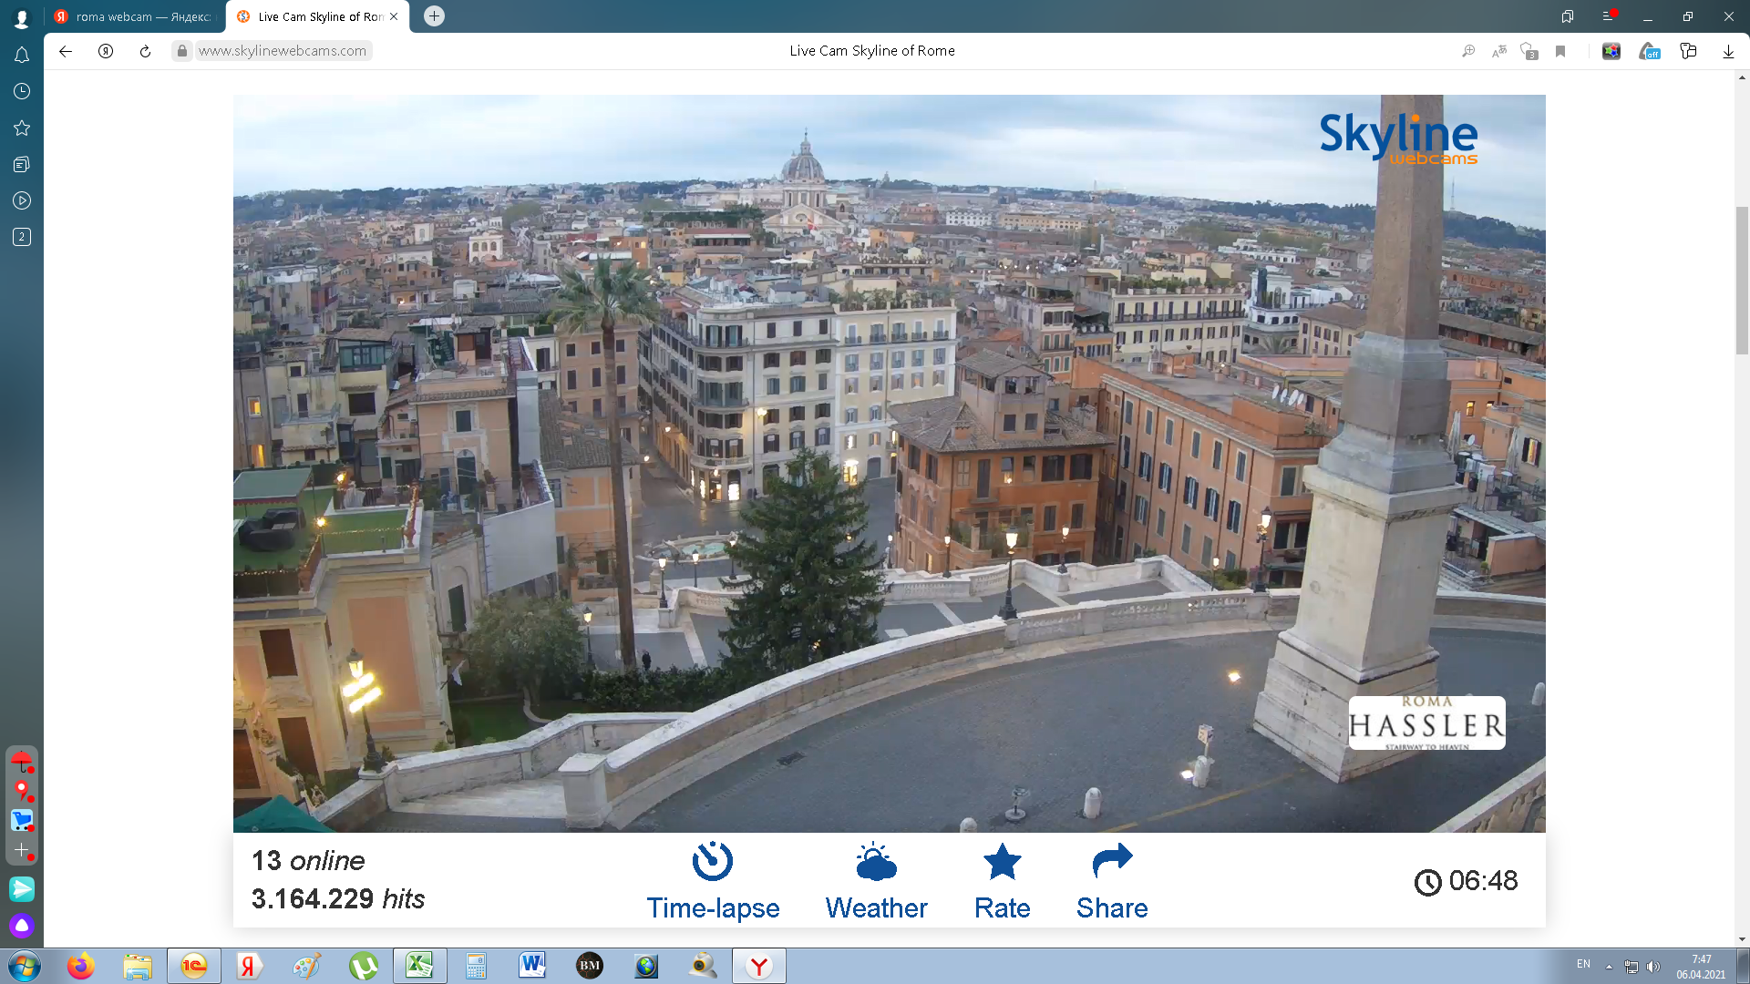This screenshot has width=1750, height=984.
Task: Open sidebar history clock icon
Action: click(x=22, y=91)
